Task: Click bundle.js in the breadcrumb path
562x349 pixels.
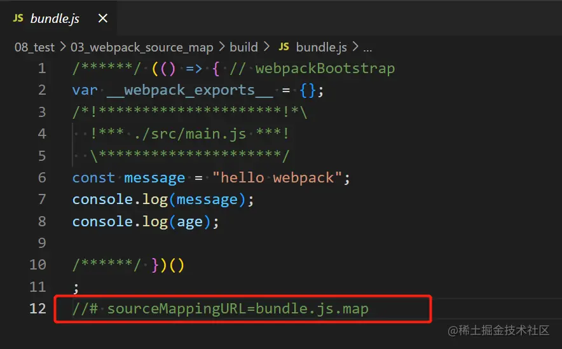Action: 322,47
